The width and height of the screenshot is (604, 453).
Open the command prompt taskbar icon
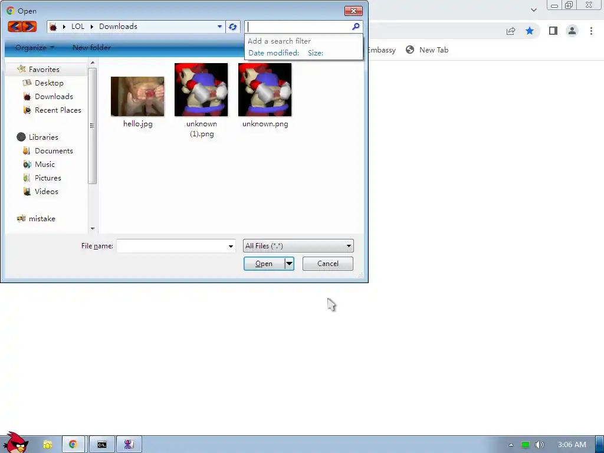pos(101,445)
